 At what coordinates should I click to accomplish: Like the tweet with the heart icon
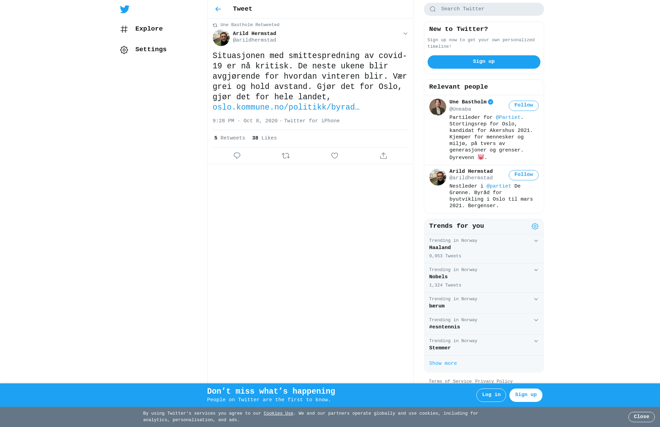click(x=334, y=156)
